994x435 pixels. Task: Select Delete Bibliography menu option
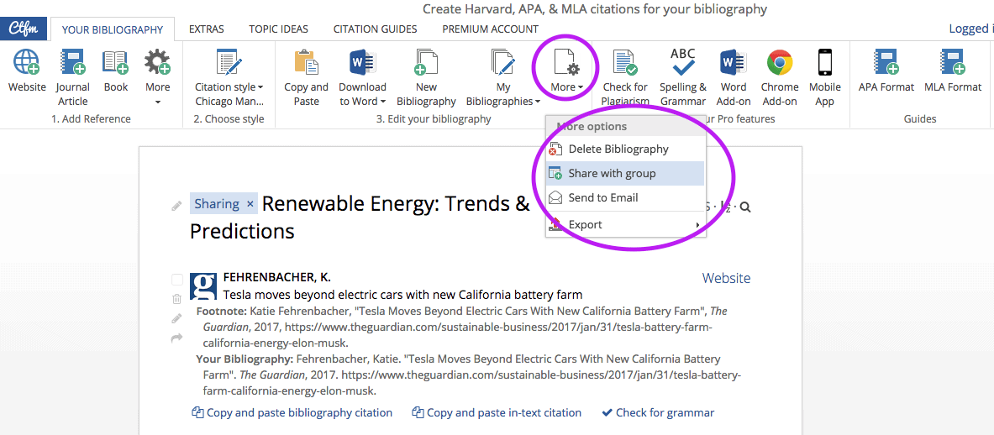618,149
